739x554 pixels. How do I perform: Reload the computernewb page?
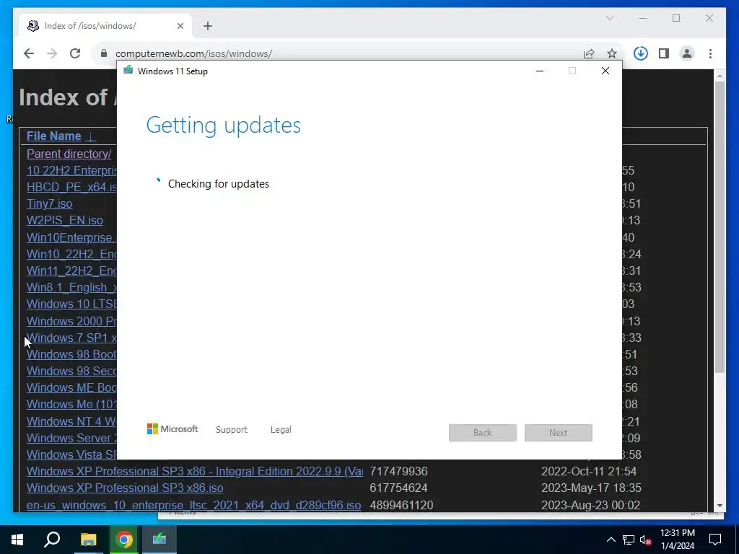75,53
